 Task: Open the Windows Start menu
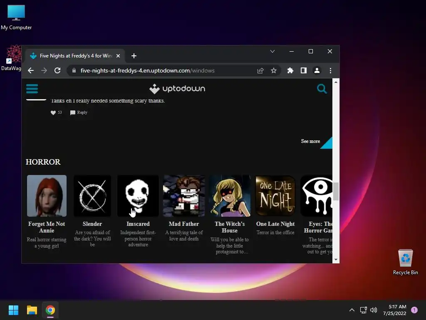(x=13, y=310)
